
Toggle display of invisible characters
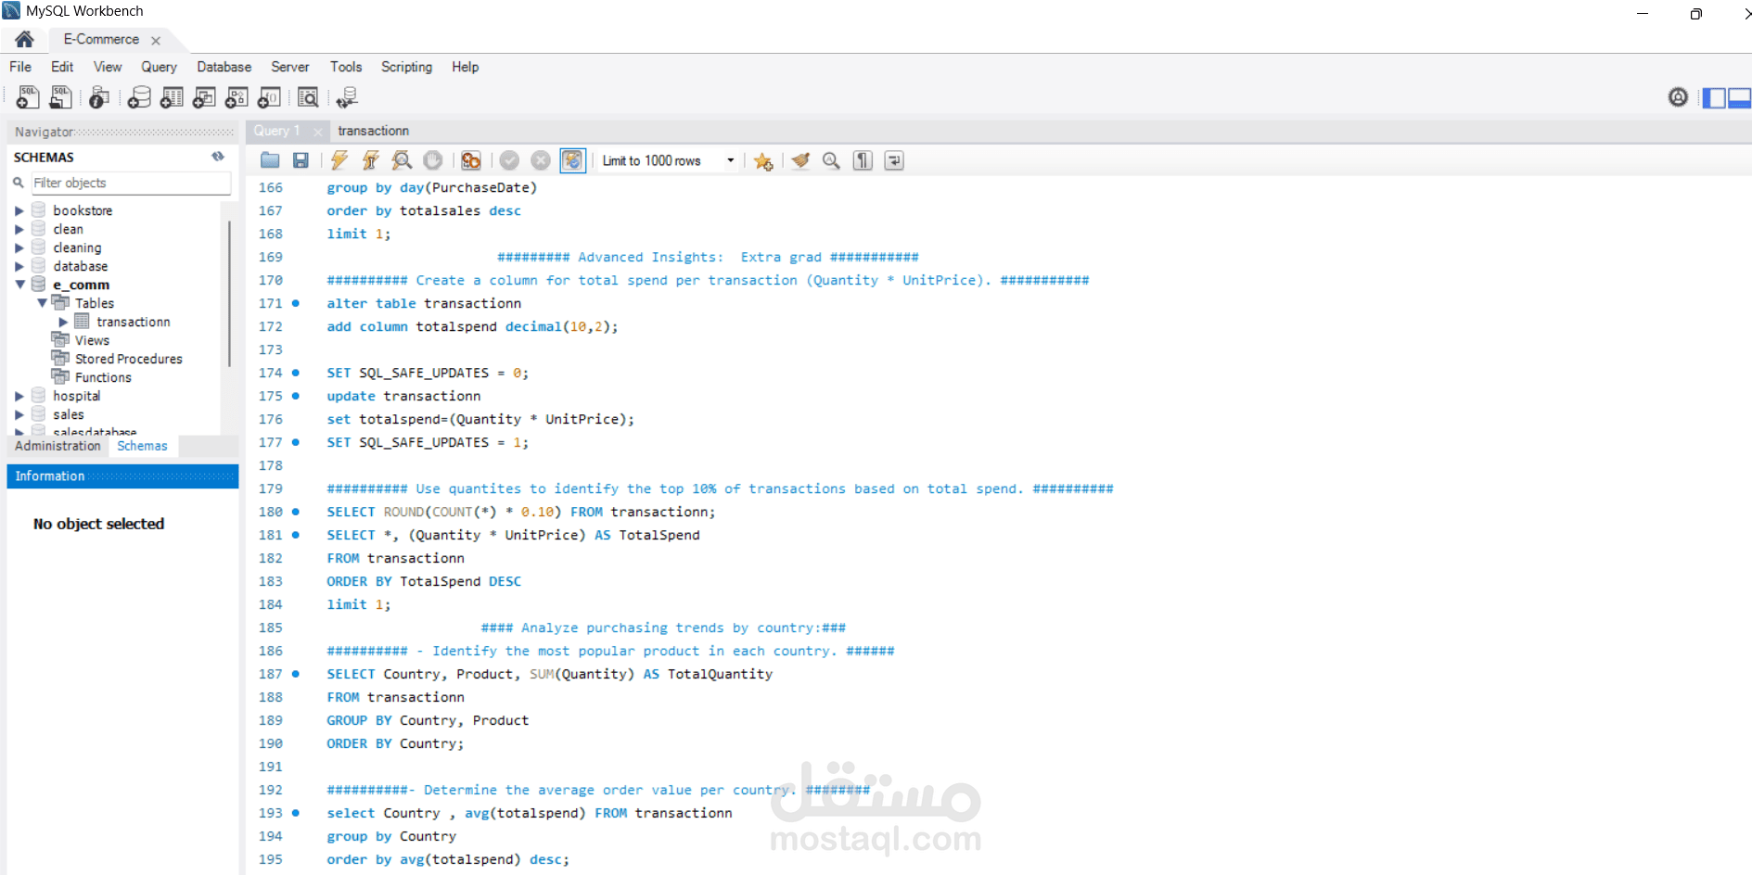click(863, 160)
